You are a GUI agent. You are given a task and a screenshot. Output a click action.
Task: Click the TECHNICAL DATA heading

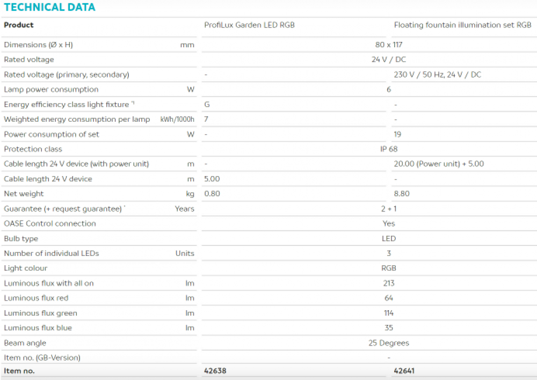pos(49,8)
